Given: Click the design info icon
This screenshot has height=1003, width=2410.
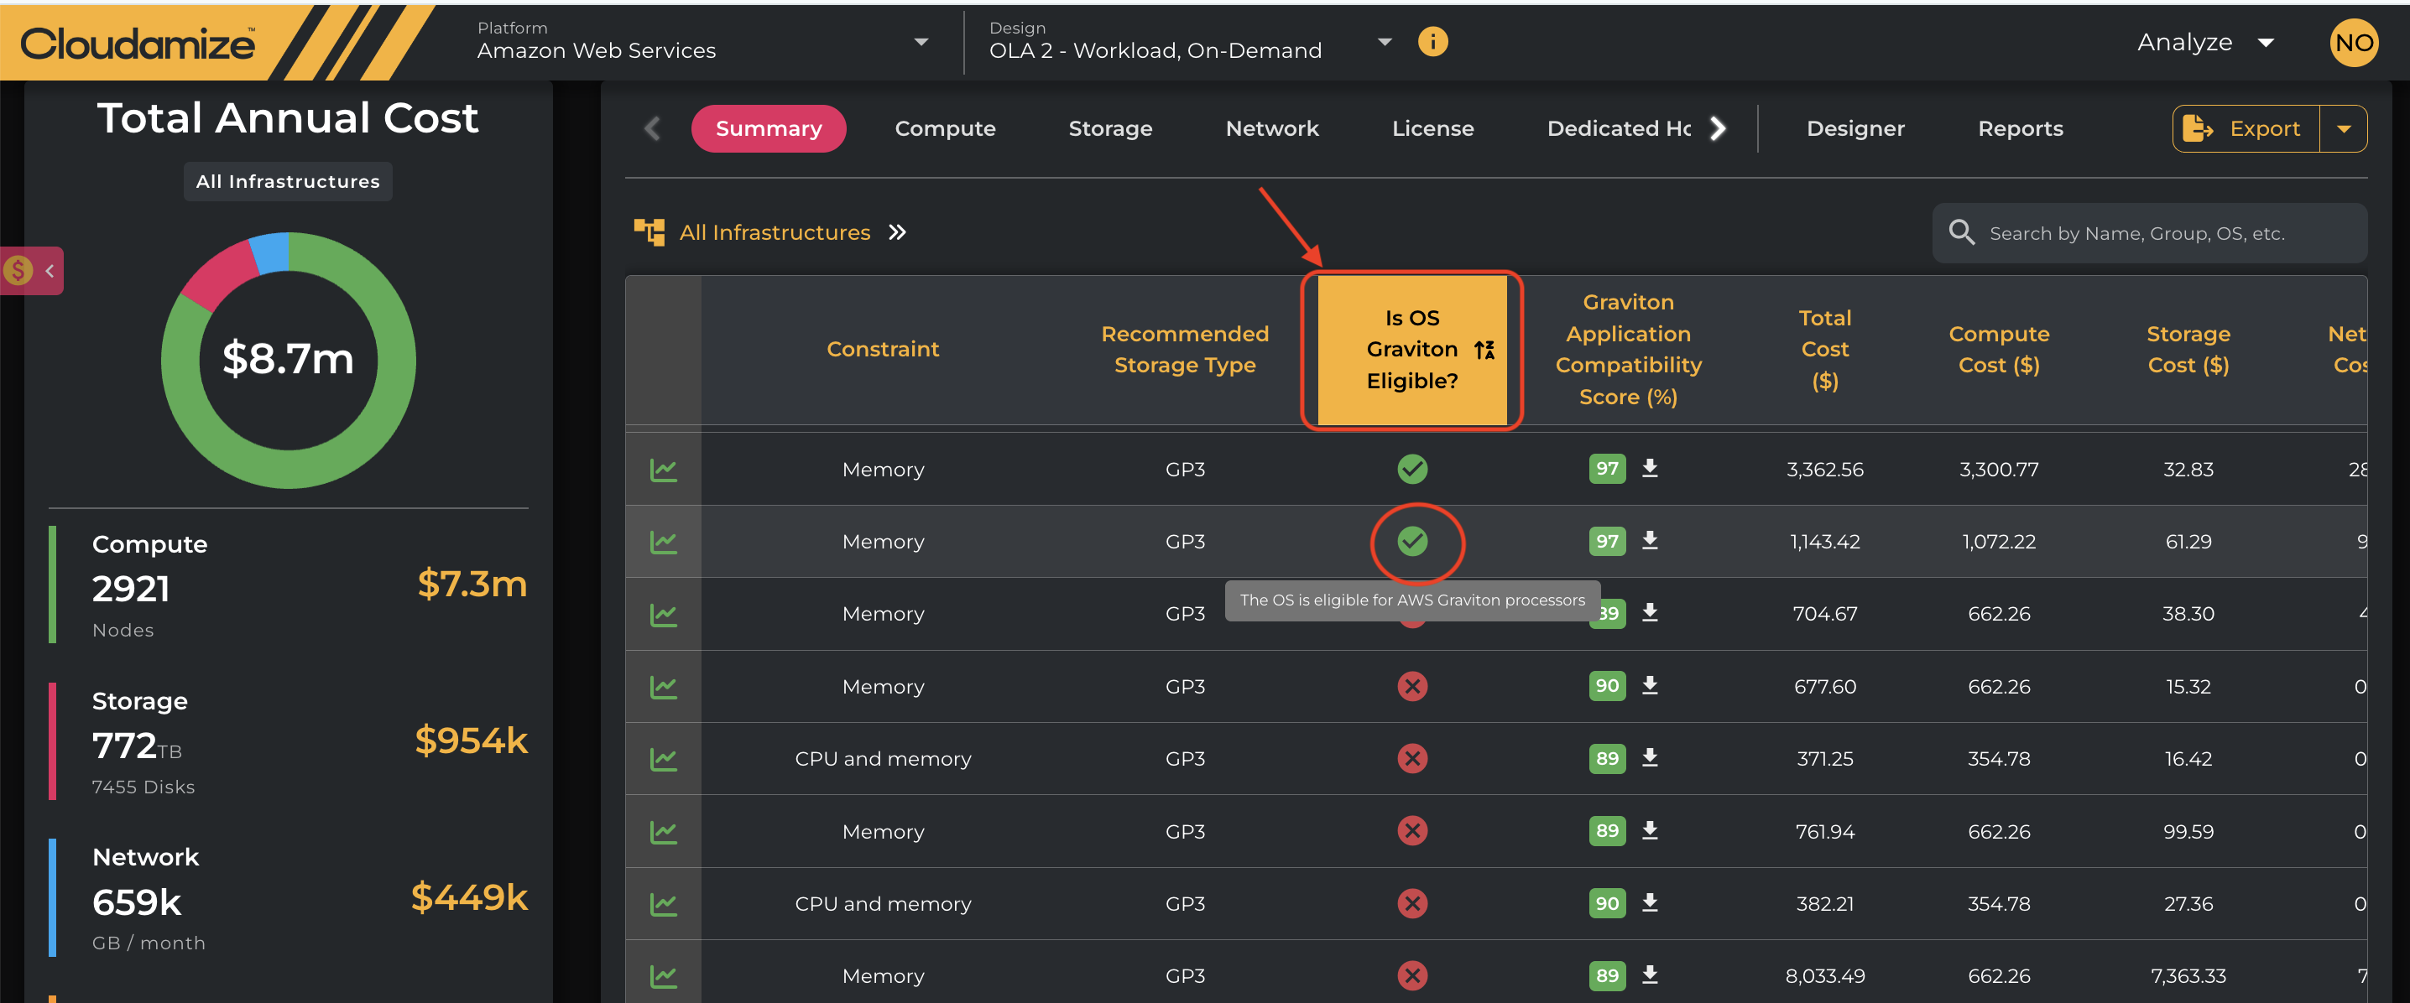Looking at the screenshot, I should click(x=1432, y=42).
